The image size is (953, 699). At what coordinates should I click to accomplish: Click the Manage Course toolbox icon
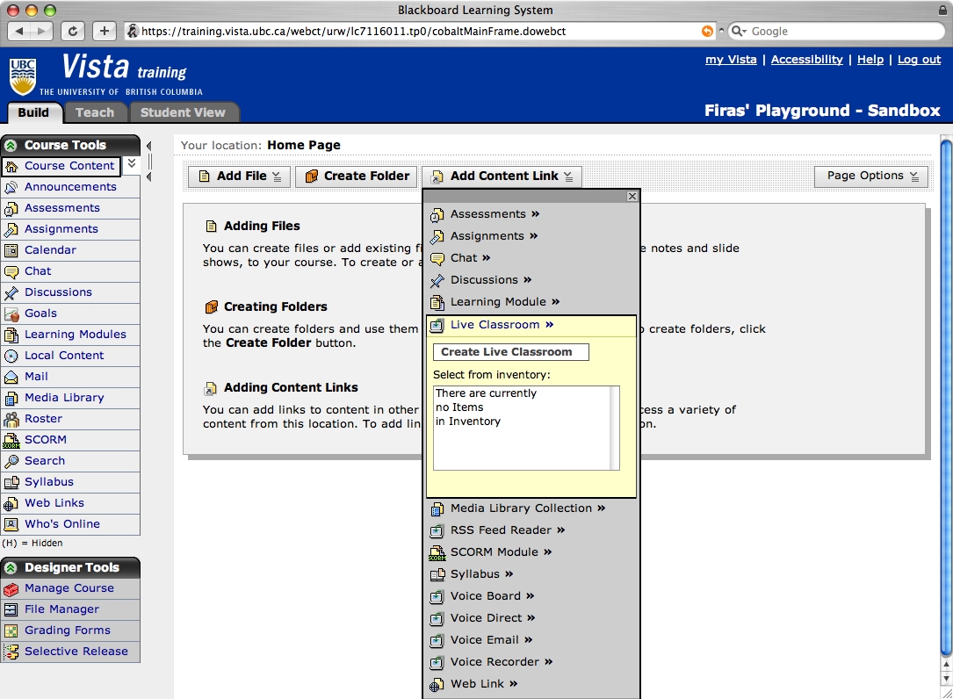pos(11,588)
